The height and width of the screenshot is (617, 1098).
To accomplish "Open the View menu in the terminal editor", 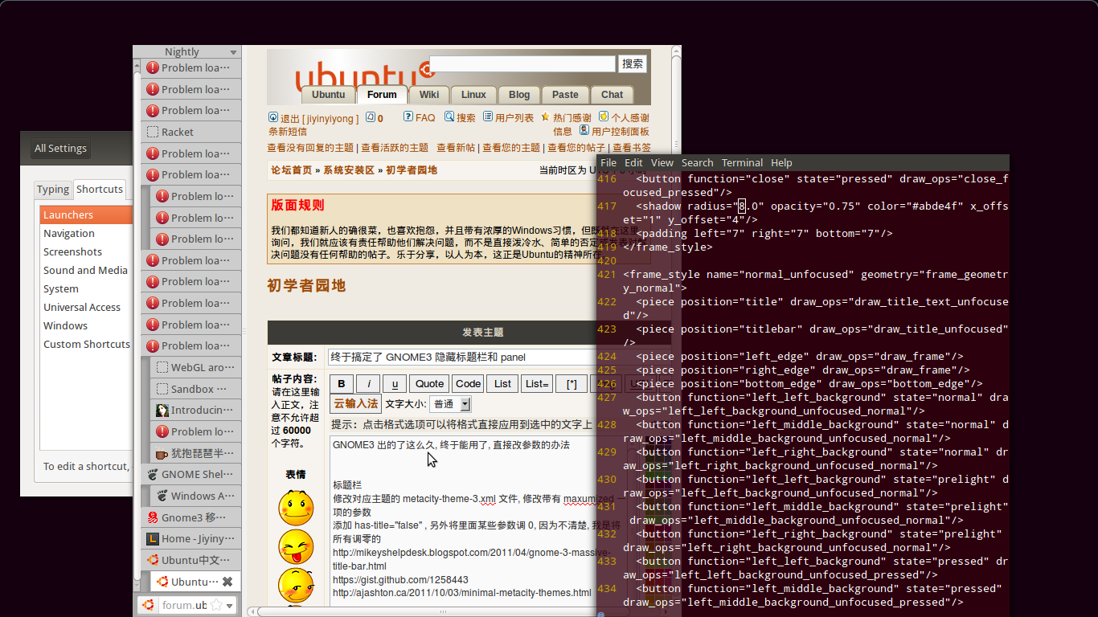I will tap(662, 162).
